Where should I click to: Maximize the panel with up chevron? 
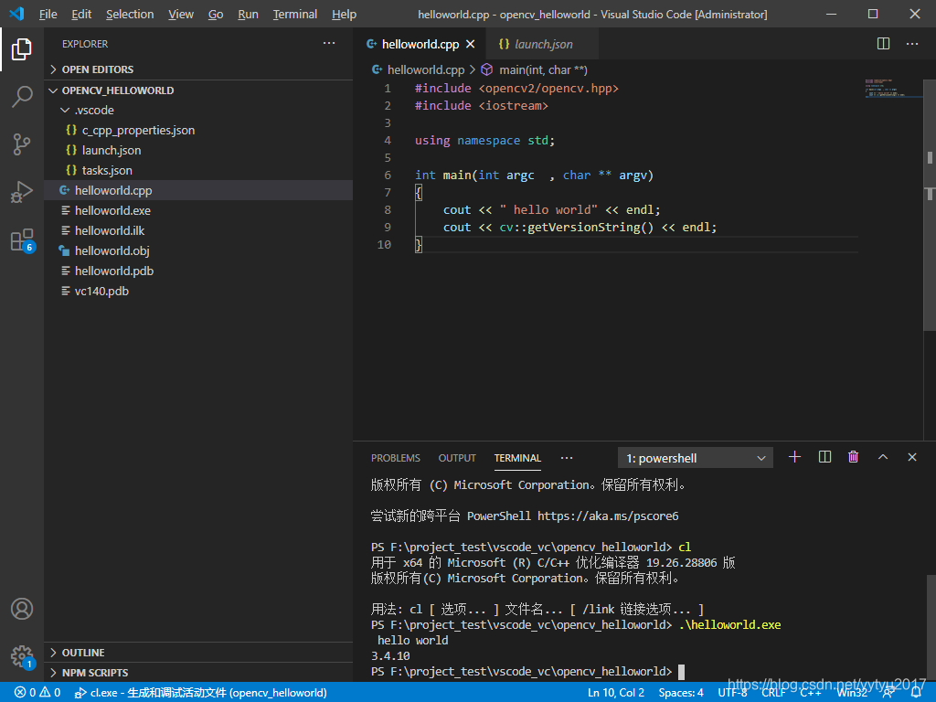pos(883,457)
